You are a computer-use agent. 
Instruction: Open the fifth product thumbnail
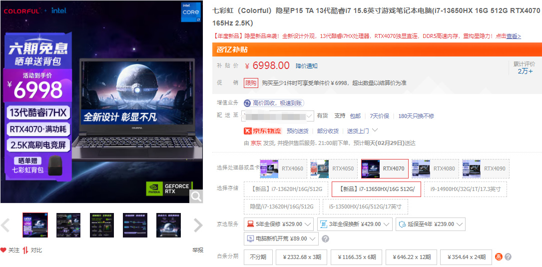click(x=168, y=225)
